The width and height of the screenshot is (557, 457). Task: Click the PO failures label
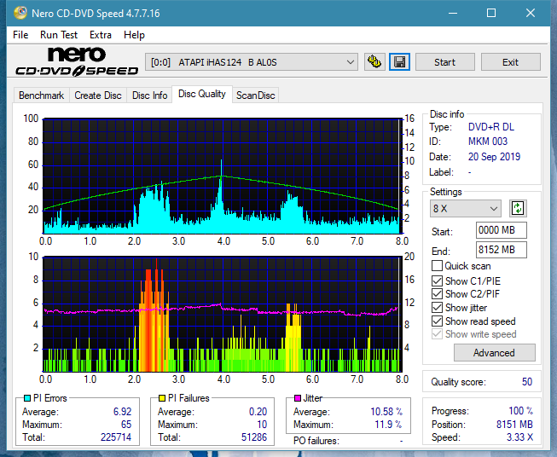[316, 441]
